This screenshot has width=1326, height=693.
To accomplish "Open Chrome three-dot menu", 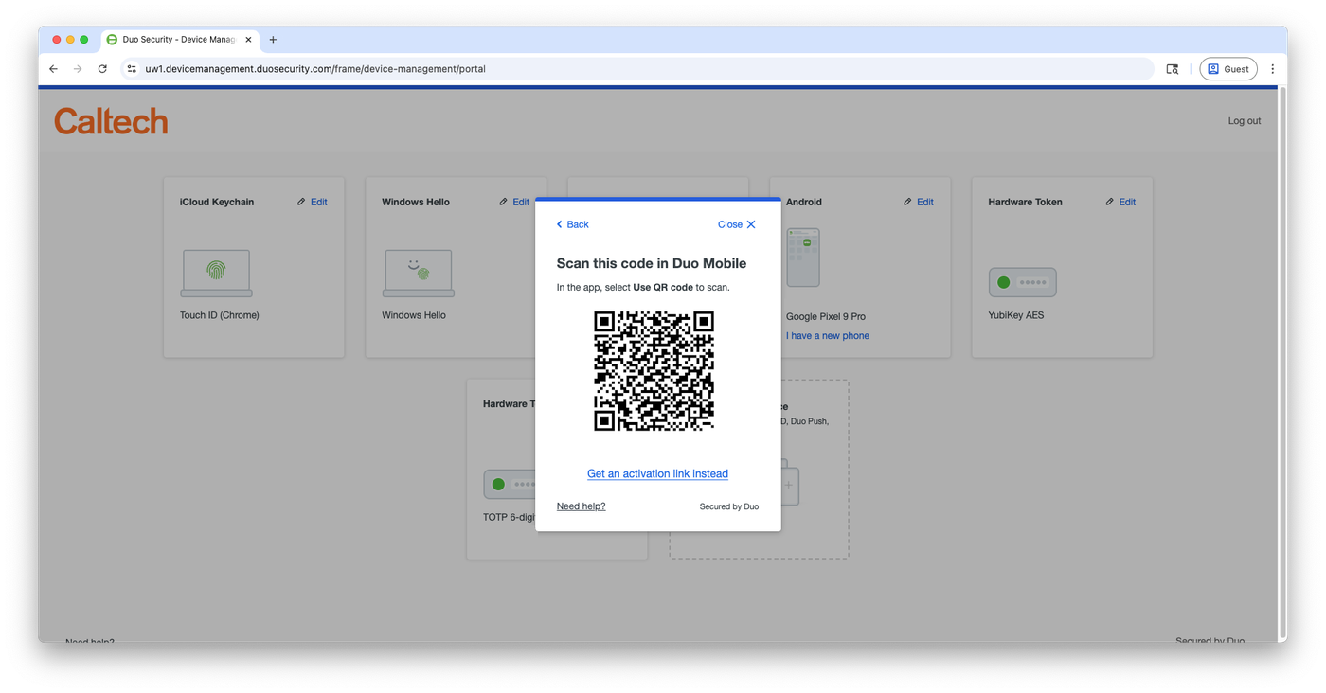I will click(x=1272, y=69).
